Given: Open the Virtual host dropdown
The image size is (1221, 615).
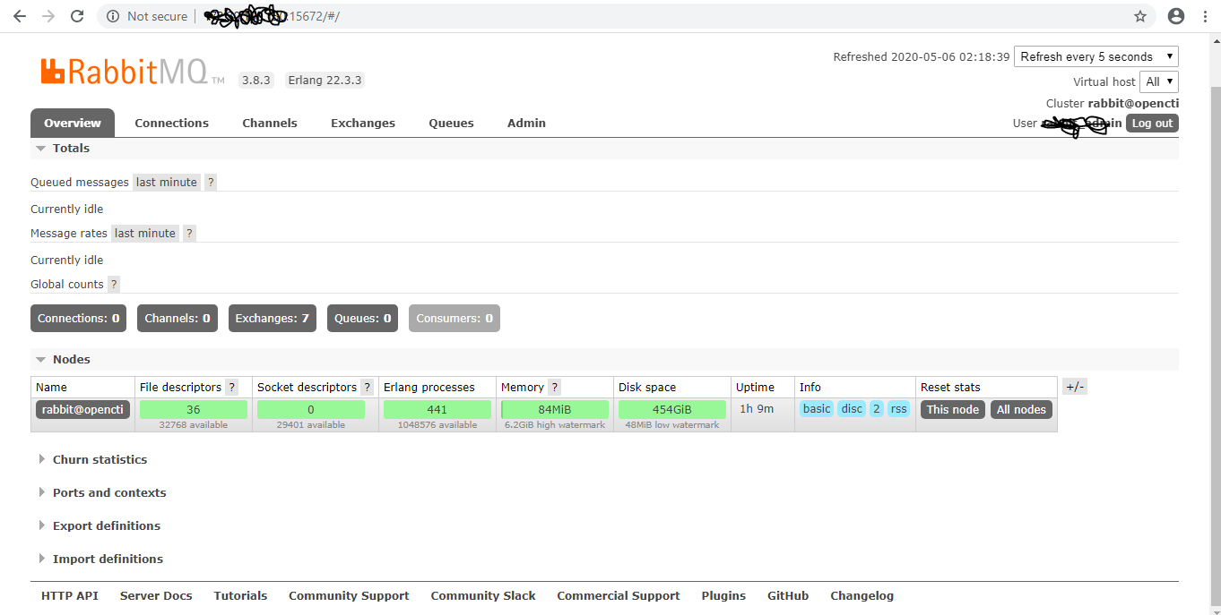Looking at the screenshot, I should [1158, 81].
